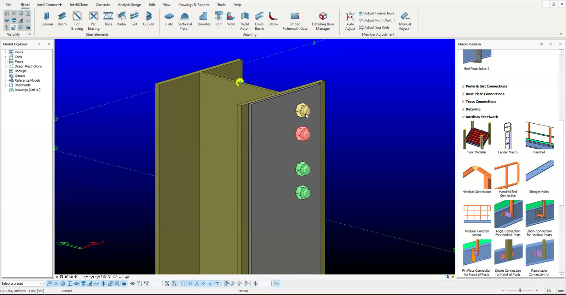Open the Tools tab
Screen dimensions: 566x295
[221, 5]
